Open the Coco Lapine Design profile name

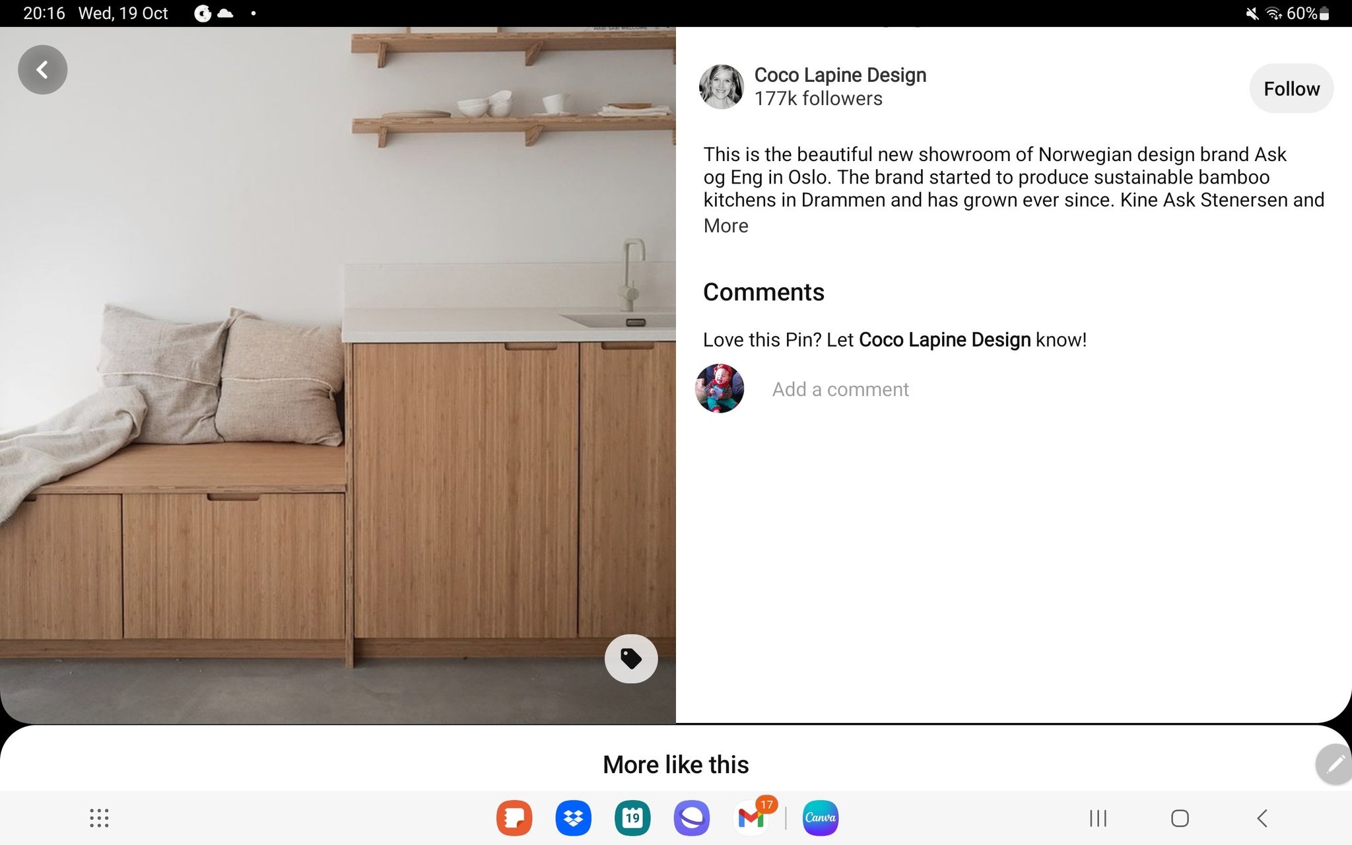[840, 75]
